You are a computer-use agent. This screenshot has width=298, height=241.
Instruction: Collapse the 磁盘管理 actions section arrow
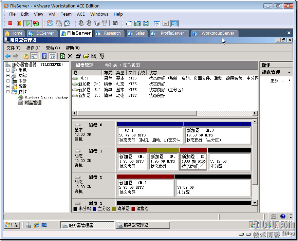pos(289,72)
